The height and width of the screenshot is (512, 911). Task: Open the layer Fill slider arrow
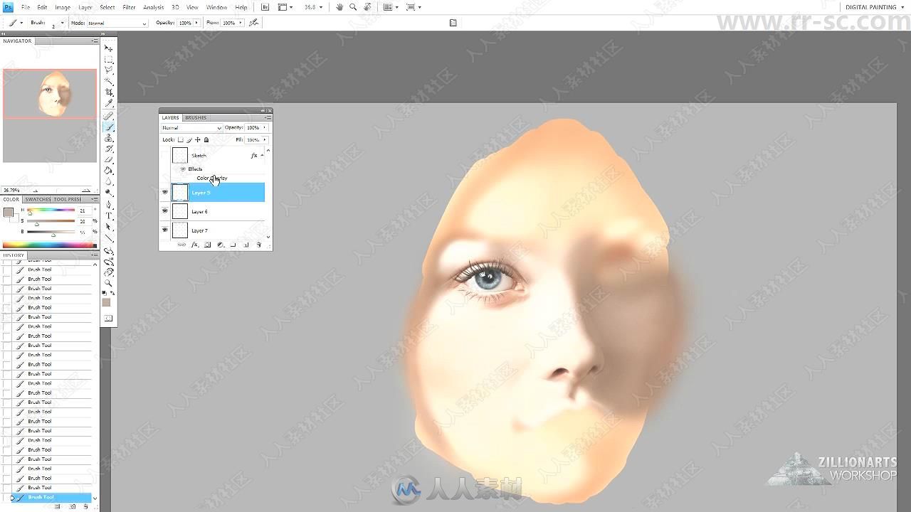point(265,139)
